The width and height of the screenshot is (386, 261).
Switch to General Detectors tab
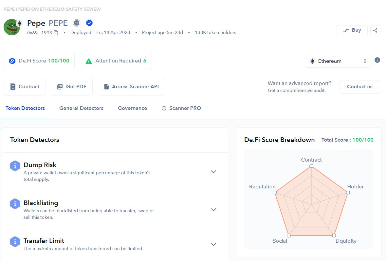pyautogui.click(x=81, y=108)
